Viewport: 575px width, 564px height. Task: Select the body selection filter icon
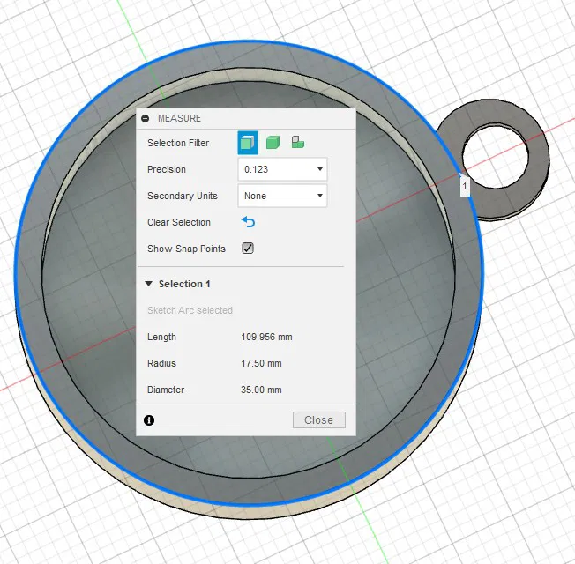coord(273,142)
